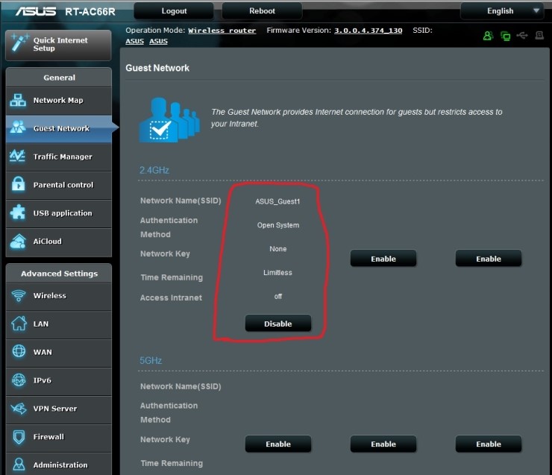This screenshot has height=475, width=552.
Task: Click the printer status icon in header
Action: (x=539, y=35)
